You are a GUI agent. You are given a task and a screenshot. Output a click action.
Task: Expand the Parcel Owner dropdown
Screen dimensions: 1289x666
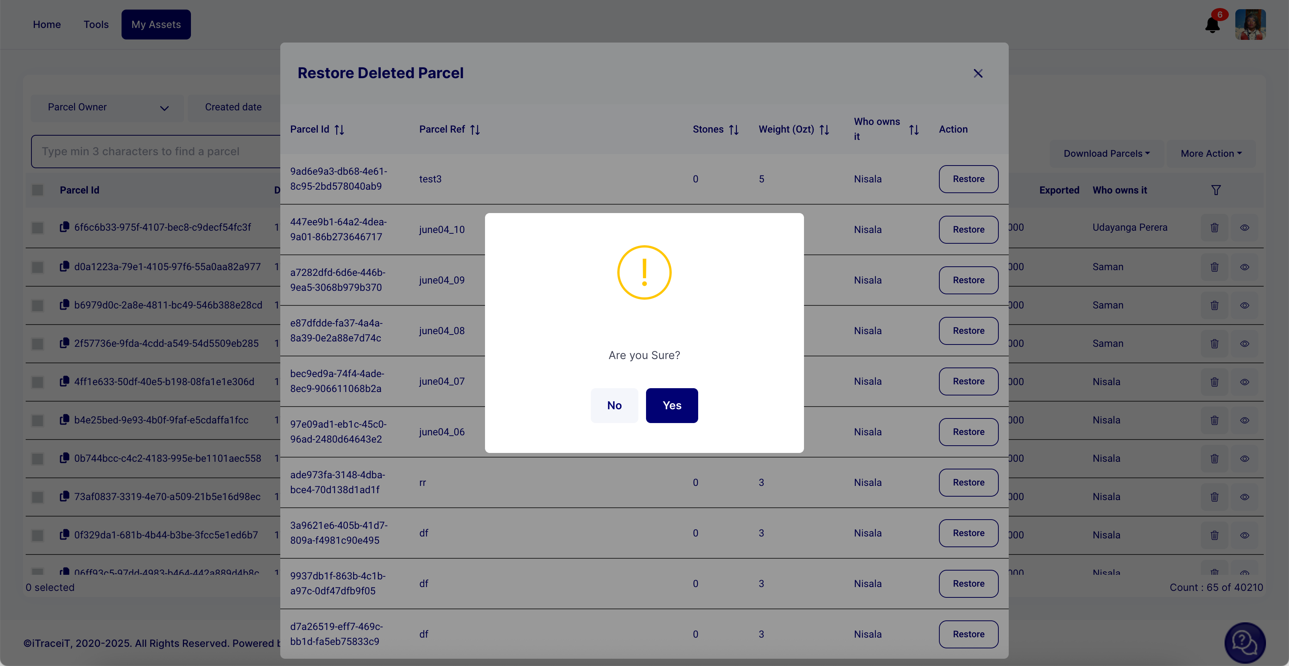coord(108,108)
